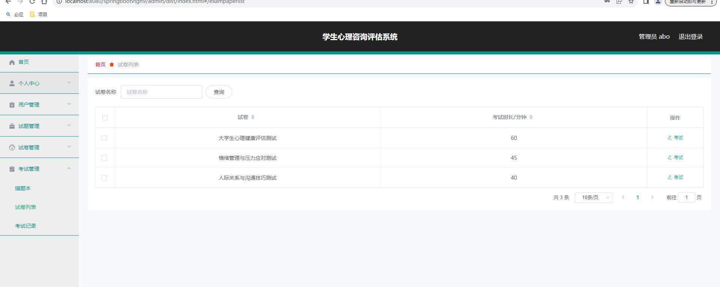Screen dimensions: 720x287
Task: Click the round icon beside 试卷管理
Action: (12, 147)
